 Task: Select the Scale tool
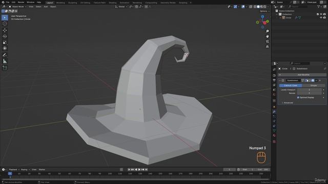(5, 42)
